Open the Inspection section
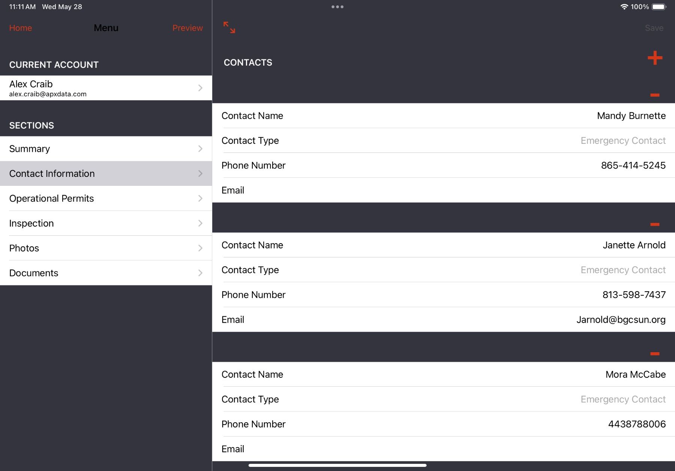The height and width of the screenshot is (471, 675). 106,223
